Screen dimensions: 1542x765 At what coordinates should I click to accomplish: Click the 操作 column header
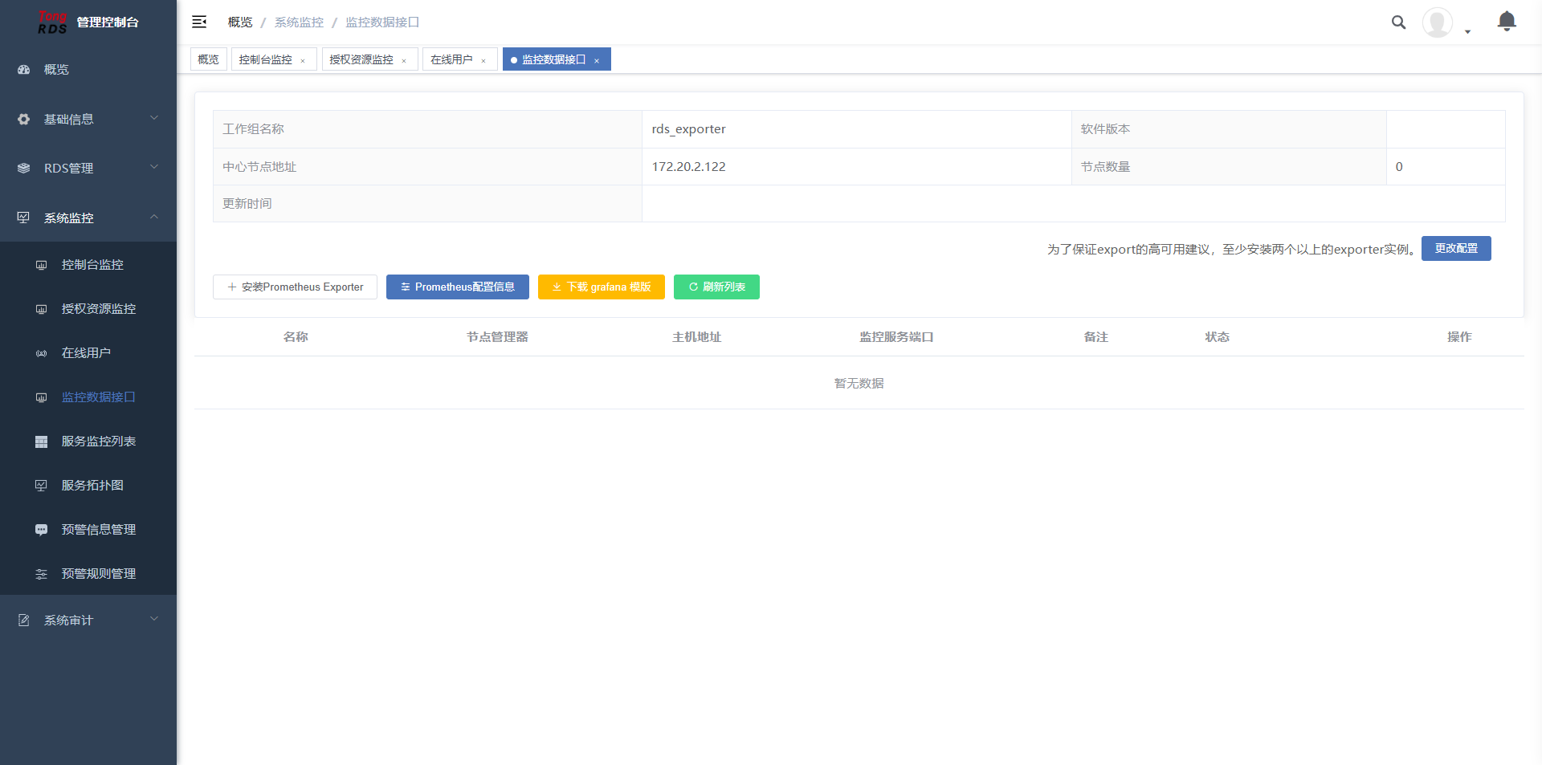click(1459, 337)
